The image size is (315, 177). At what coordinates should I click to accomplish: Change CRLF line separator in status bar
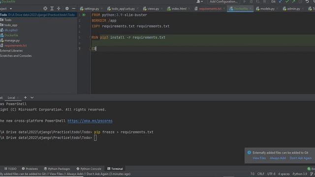click(x=261, y=174)
